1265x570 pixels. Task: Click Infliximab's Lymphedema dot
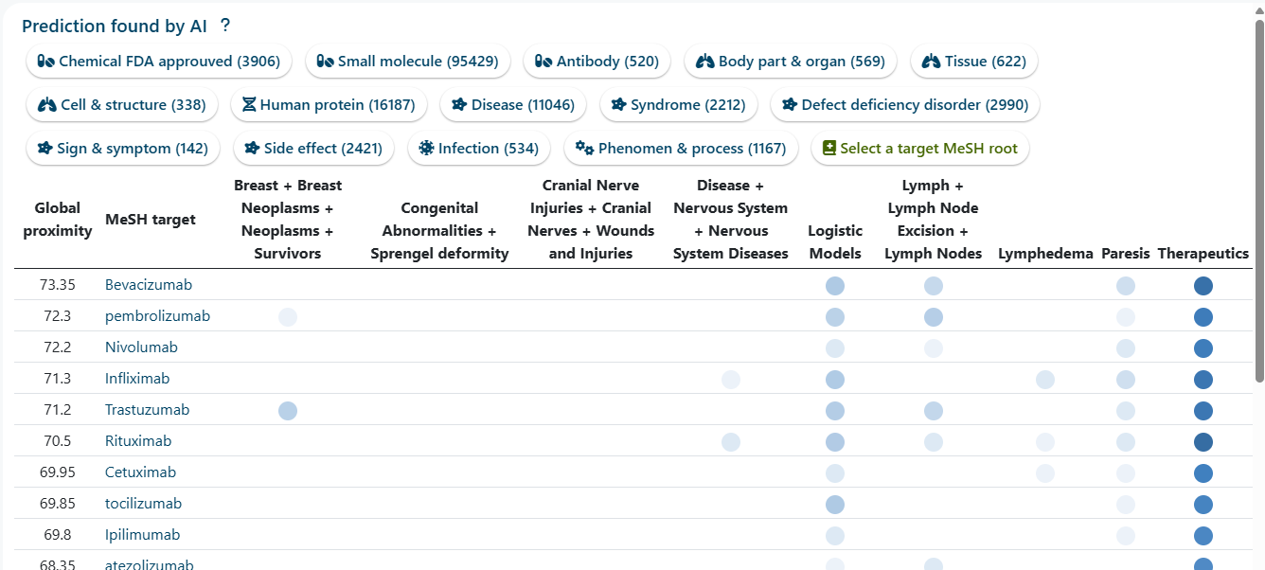click(x=1045, y=380)
